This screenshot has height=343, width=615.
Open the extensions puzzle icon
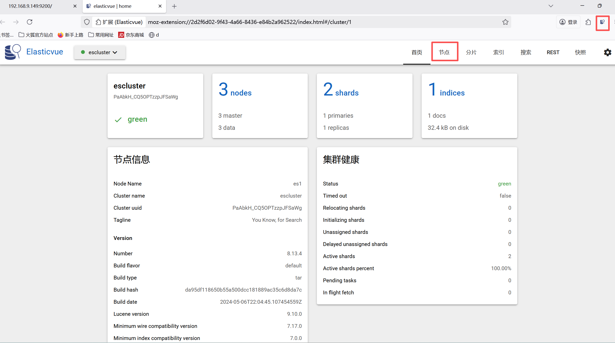click(x=588, y=22)
